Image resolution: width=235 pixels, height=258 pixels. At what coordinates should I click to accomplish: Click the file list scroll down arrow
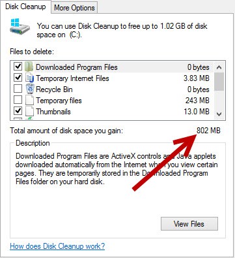219,114
